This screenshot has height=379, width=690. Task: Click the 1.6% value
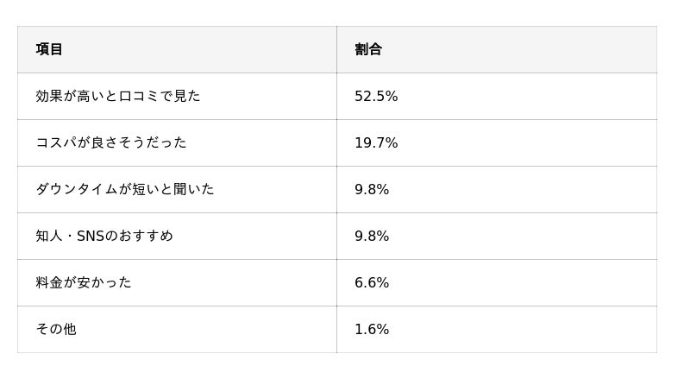point(372,329)
